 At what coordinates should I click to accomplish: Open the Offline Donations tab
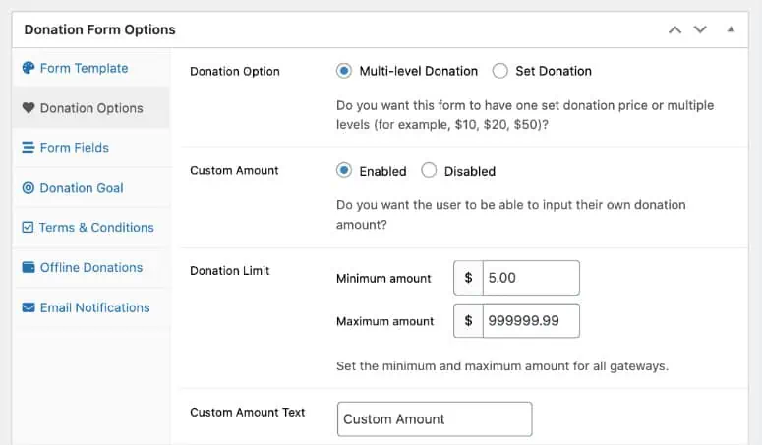(91, 267)
